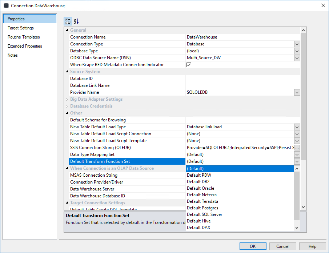329x253 pixels.
Task: Toggle WhereScape RED Metadata Connection Indicator checkbox
Action: 189,65
